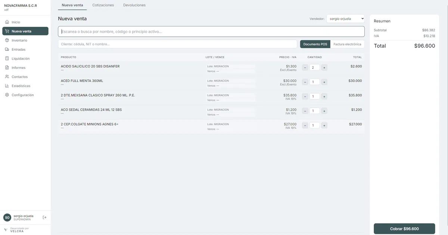Click the Cliente cédula, NIT input field
The image size is (448, 235).
[177, 44]
